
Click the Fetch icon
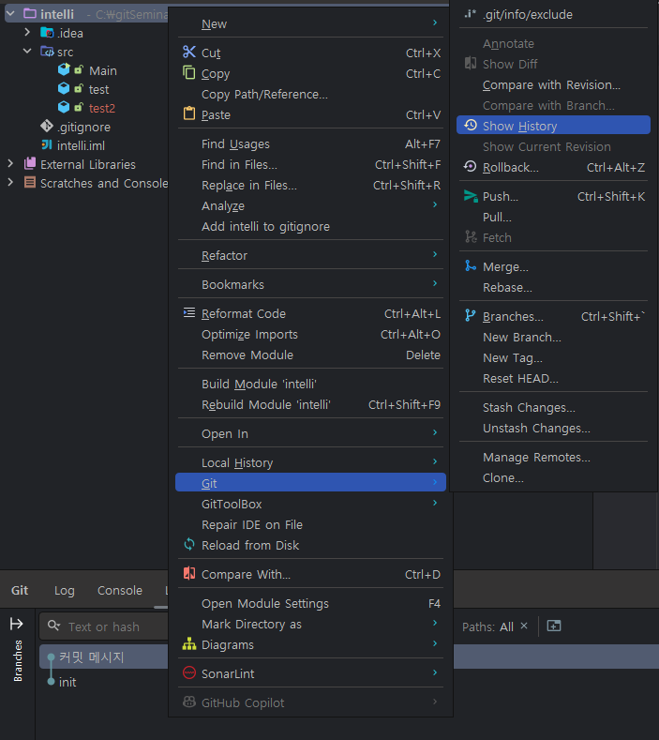[x=471, y=237]
